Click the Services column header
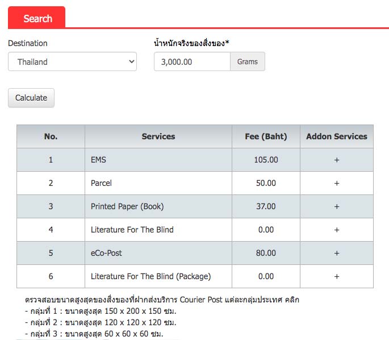 pyautogui.click(x=158, y=136)
